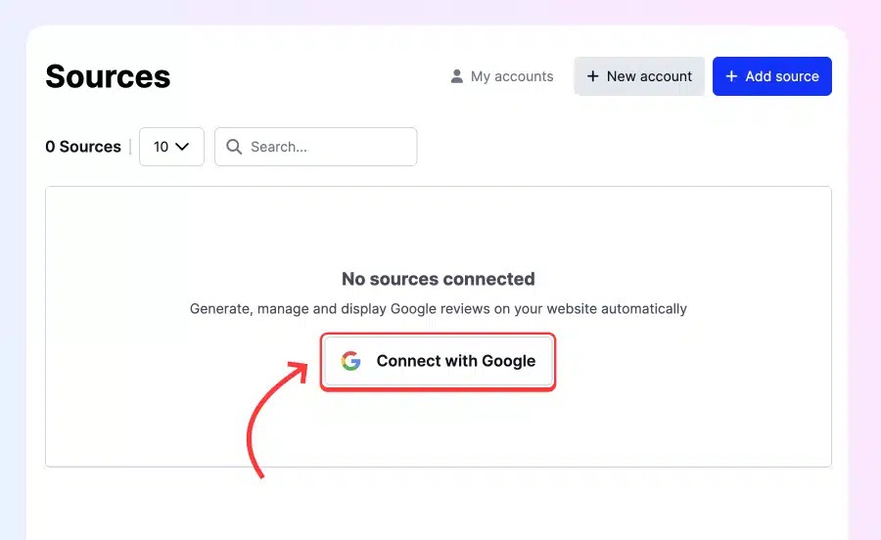Screen dimensions: 881x540
Task: Click the Sources page heading
Action: pyautogui.click(x=108, y=76)
